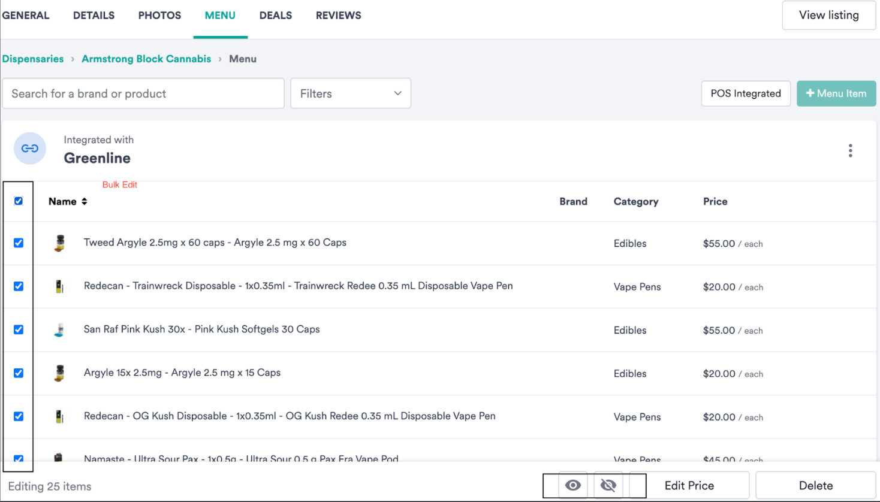Image resolution: width=880 pixels, height=502 pixels.
Task: Open the REVIEWS tab
Action: tap(339, 16)
